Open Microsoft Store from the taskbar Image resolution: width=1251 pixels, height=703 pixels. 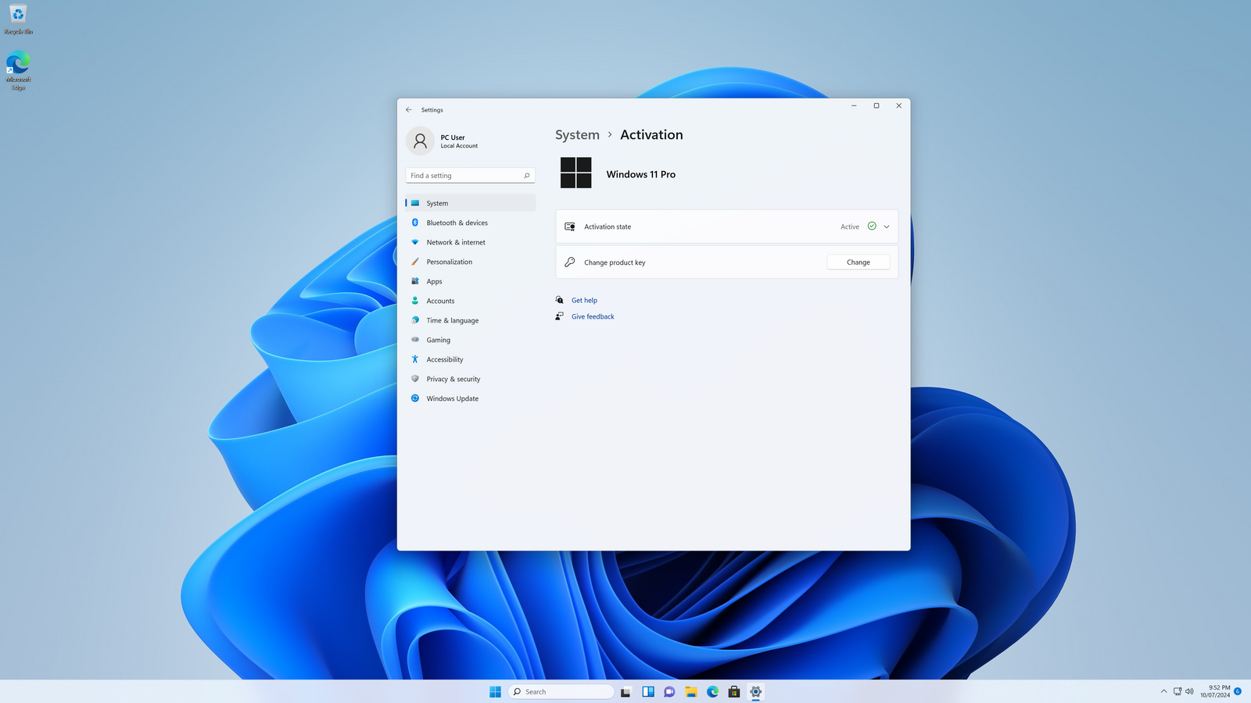(x=734, y=691)
